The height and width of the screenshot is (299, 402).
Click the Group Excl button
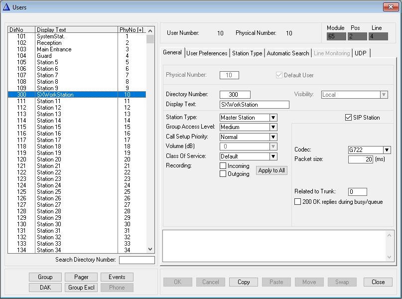(x=83, y=288)
